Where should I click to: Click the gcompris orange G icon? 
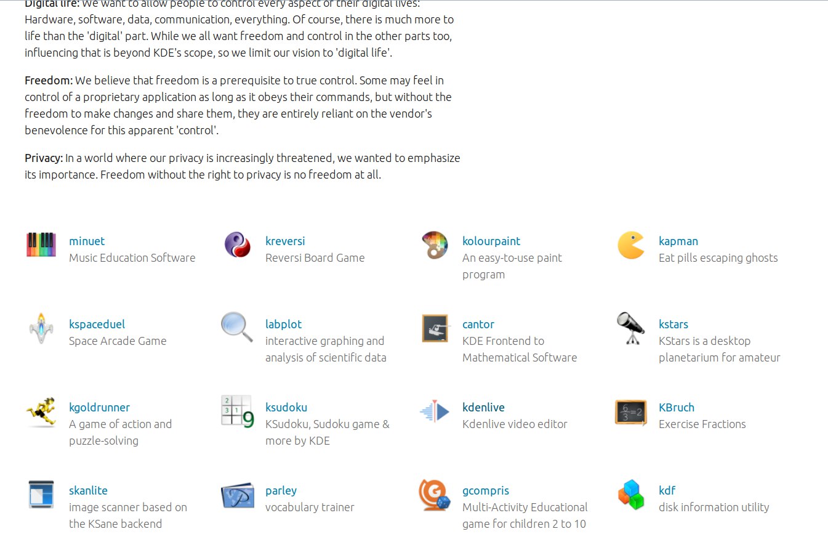coord(435,495)
